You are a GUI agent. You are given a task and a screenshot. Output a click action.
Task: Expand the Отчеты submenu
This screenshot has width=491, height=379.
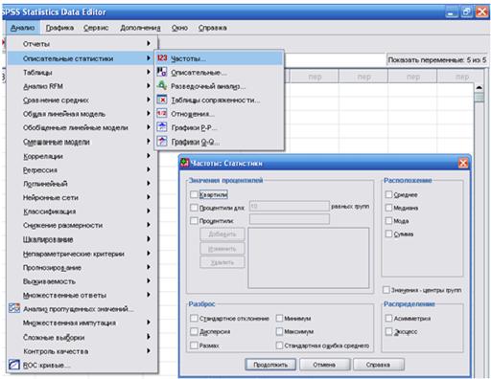pyautogui.click(x=82, y=44)
